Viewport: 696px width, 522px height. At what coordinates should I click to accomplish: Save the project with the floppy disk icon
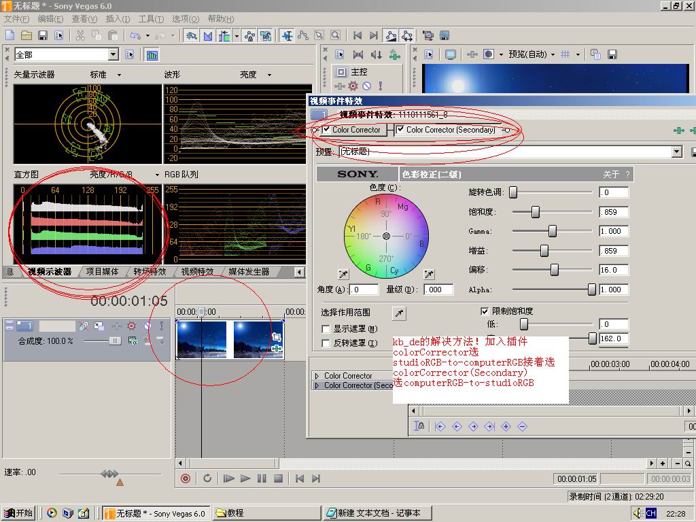43,35
